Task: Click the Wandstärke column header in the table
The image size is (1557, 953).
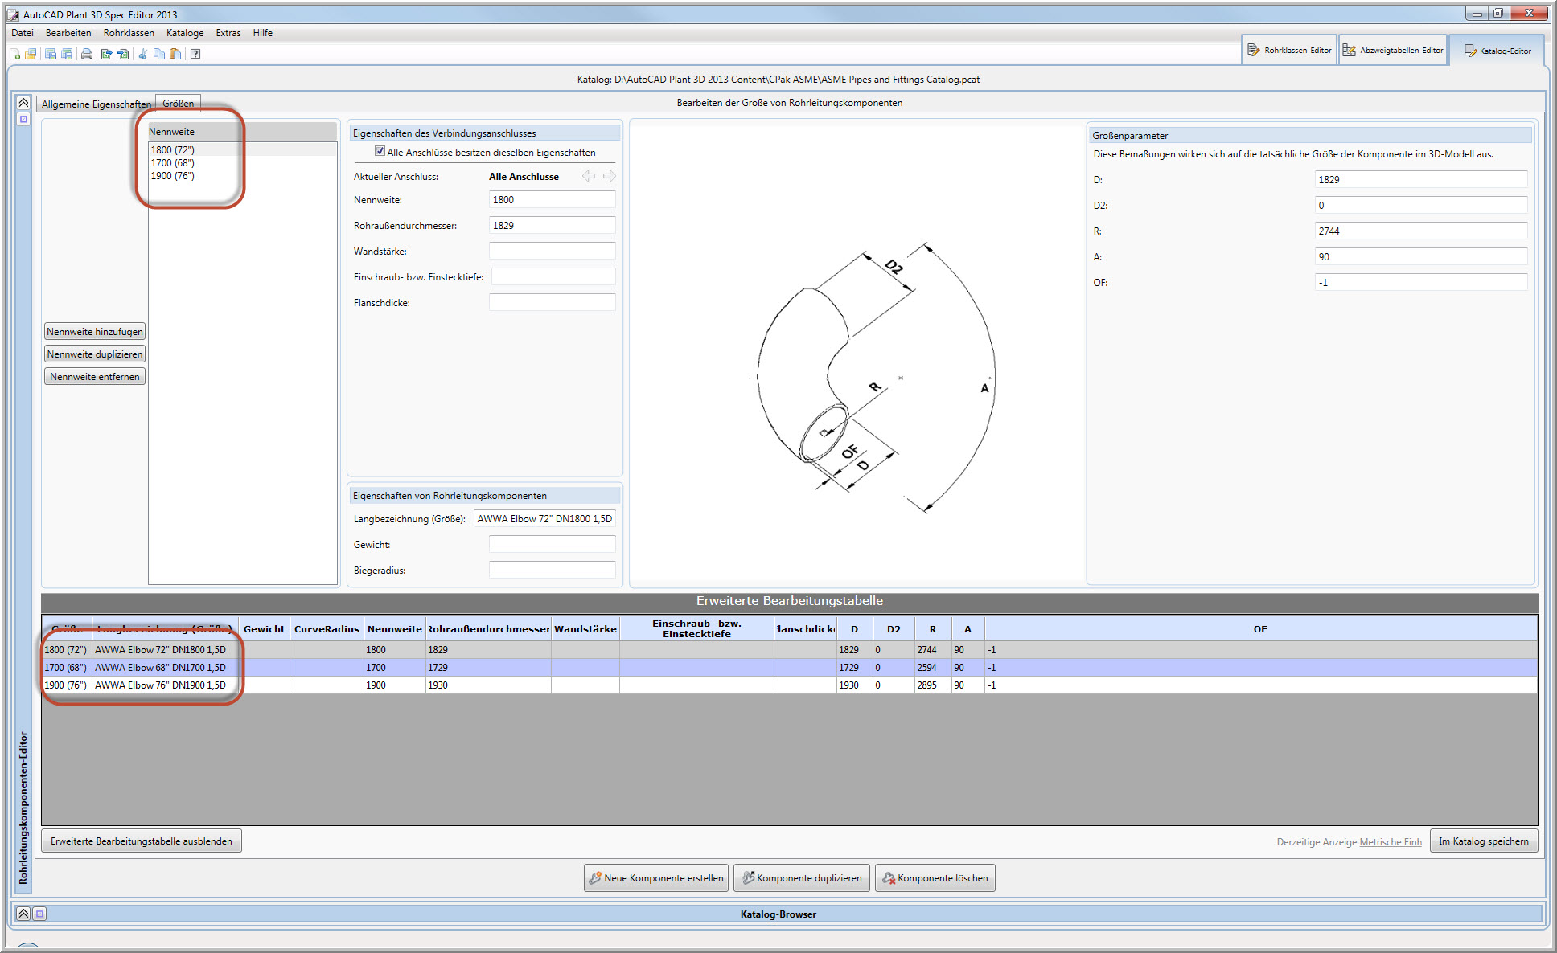Action: pyautogui.click(x=585, y=629)
